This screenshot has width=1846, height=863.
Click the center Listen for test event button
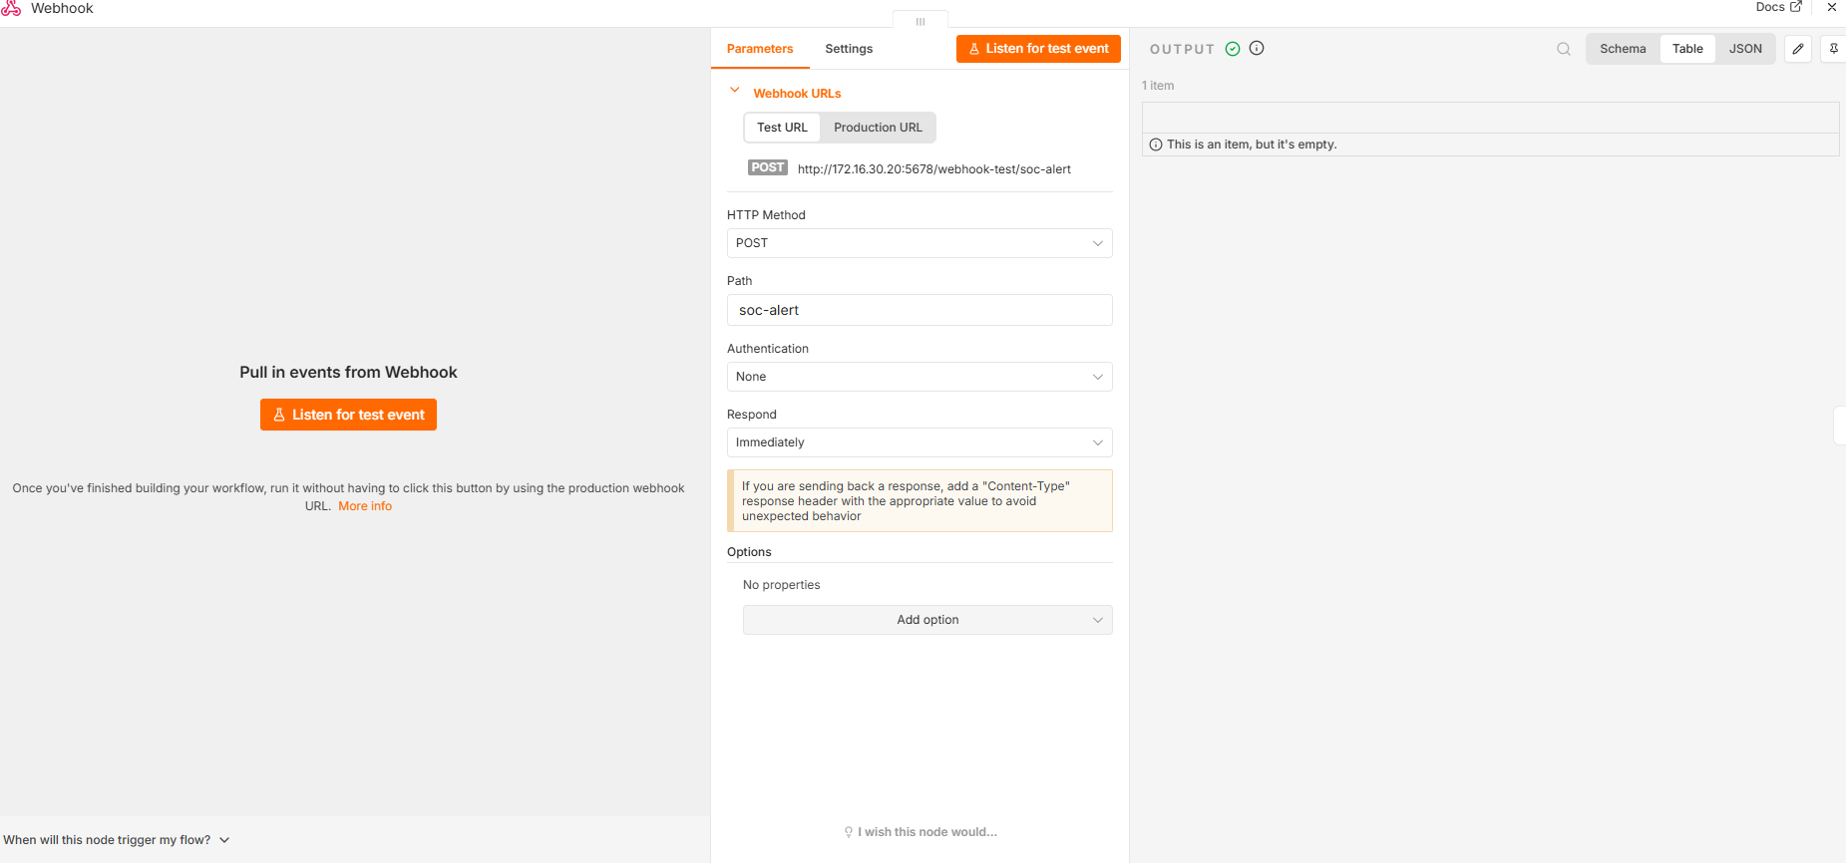(x=348, y=415)
